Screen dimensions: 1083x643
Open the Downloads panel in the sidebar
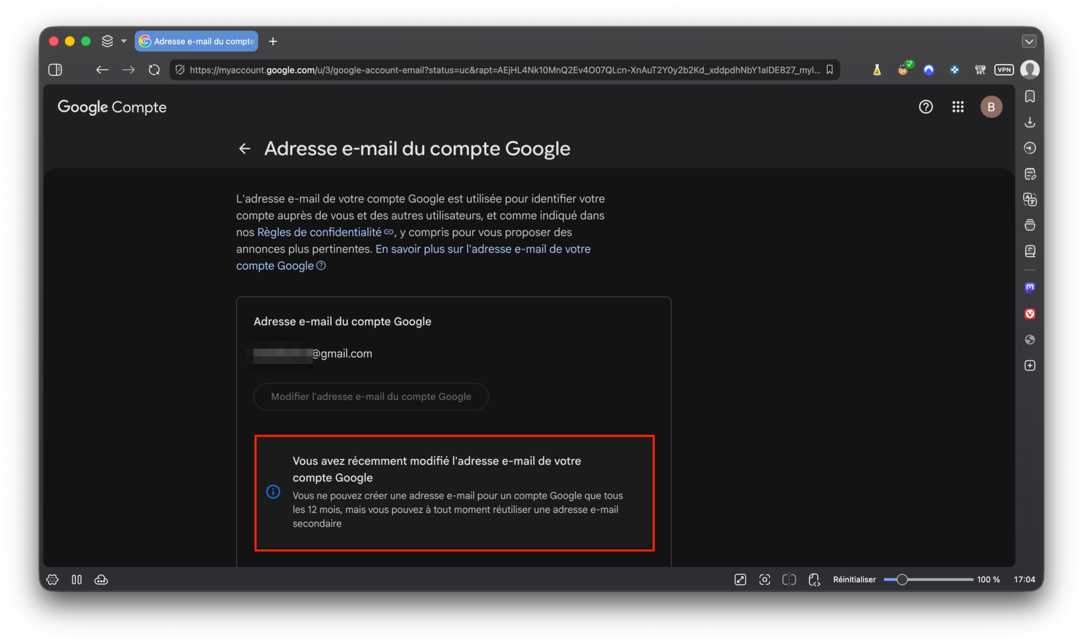click(x=1030, y=122)
